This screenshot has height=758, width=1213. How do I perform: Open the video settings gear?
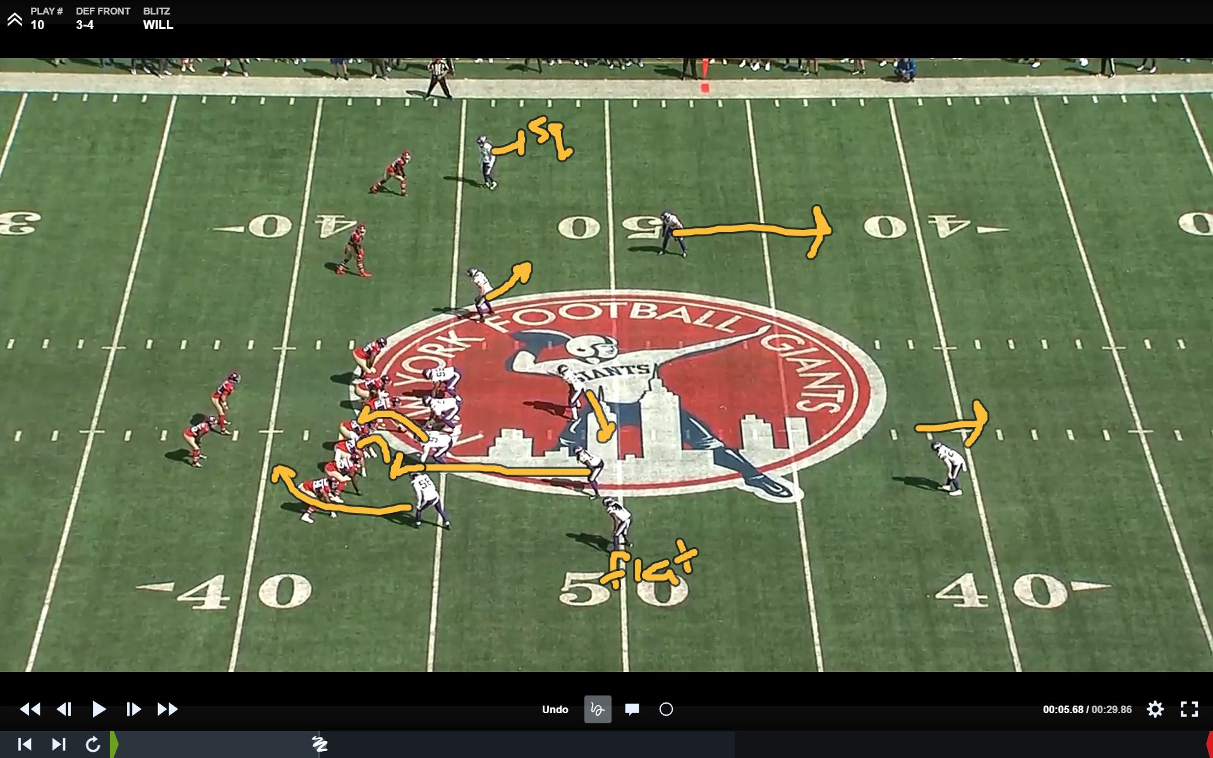click(1155, 709)
